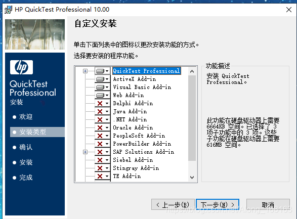
Task: Click the feature list scrollbar thumb
Action: coord(192,118)
